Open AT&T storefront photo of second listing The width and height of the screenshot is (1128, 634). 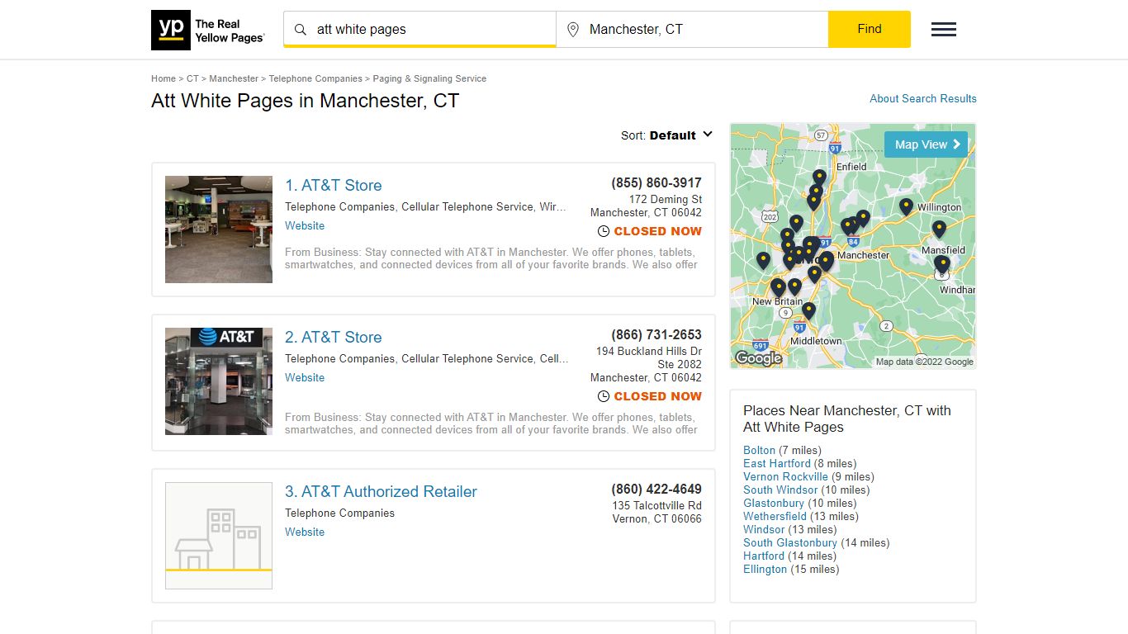tap(219, 381)
